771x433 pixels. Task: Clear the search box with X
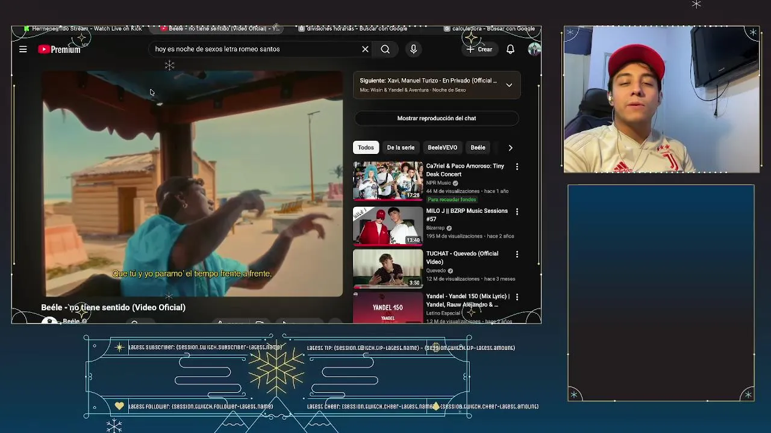365,49
